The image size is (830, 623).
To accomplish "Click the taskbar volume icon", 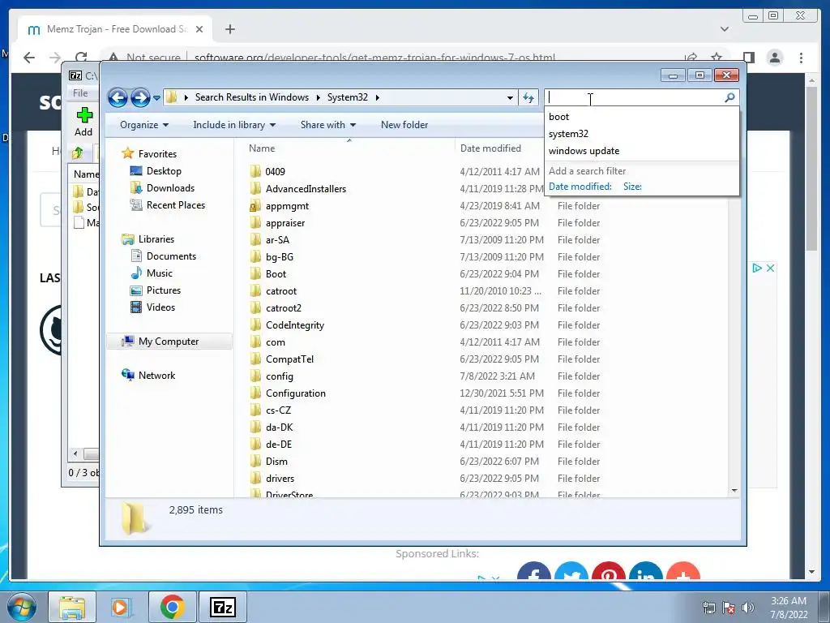I will [747, 607].
